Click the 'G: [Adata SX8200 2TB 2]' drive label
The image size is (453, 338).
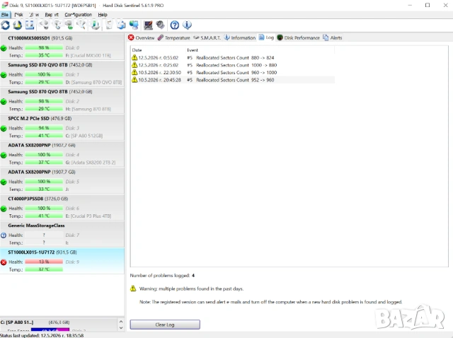[x=91, y=163]
